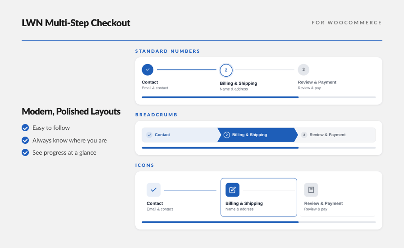
Task: Click the Contact checkmark in the breadcrumb
Action: [x=149, y=135]
